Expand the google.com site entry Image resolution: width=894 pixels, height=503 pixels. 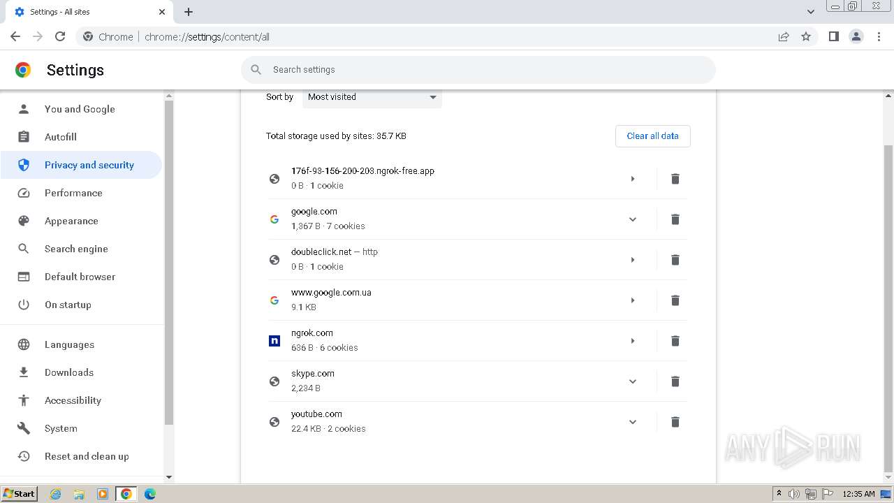tap(632, 219)
